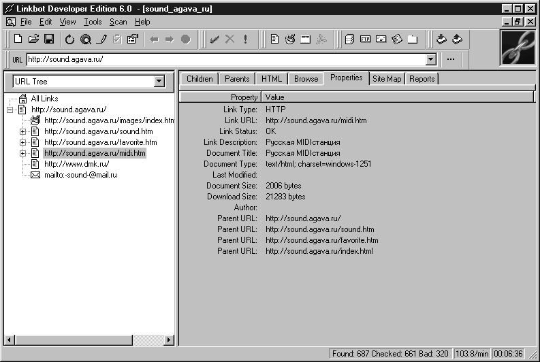Switch to the Reports tab

422,79
